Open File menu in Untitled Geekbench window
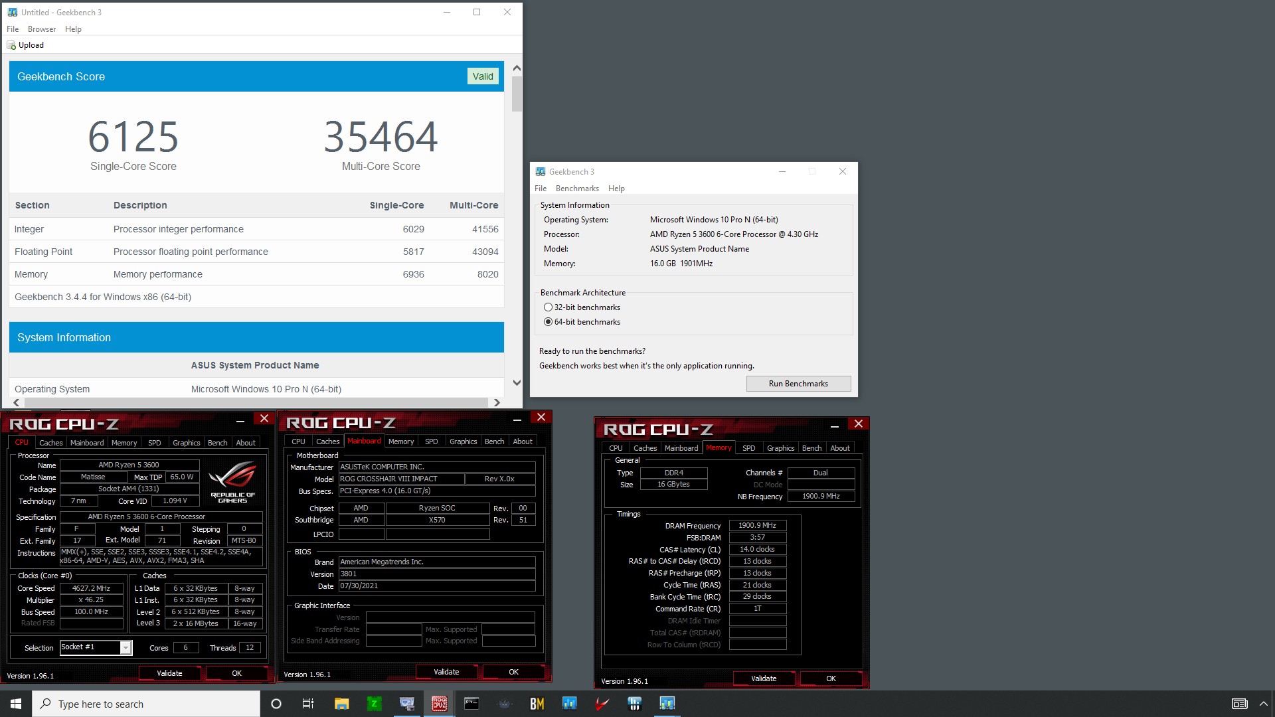This screenshot has height=717, width=1275. (13, 29)
